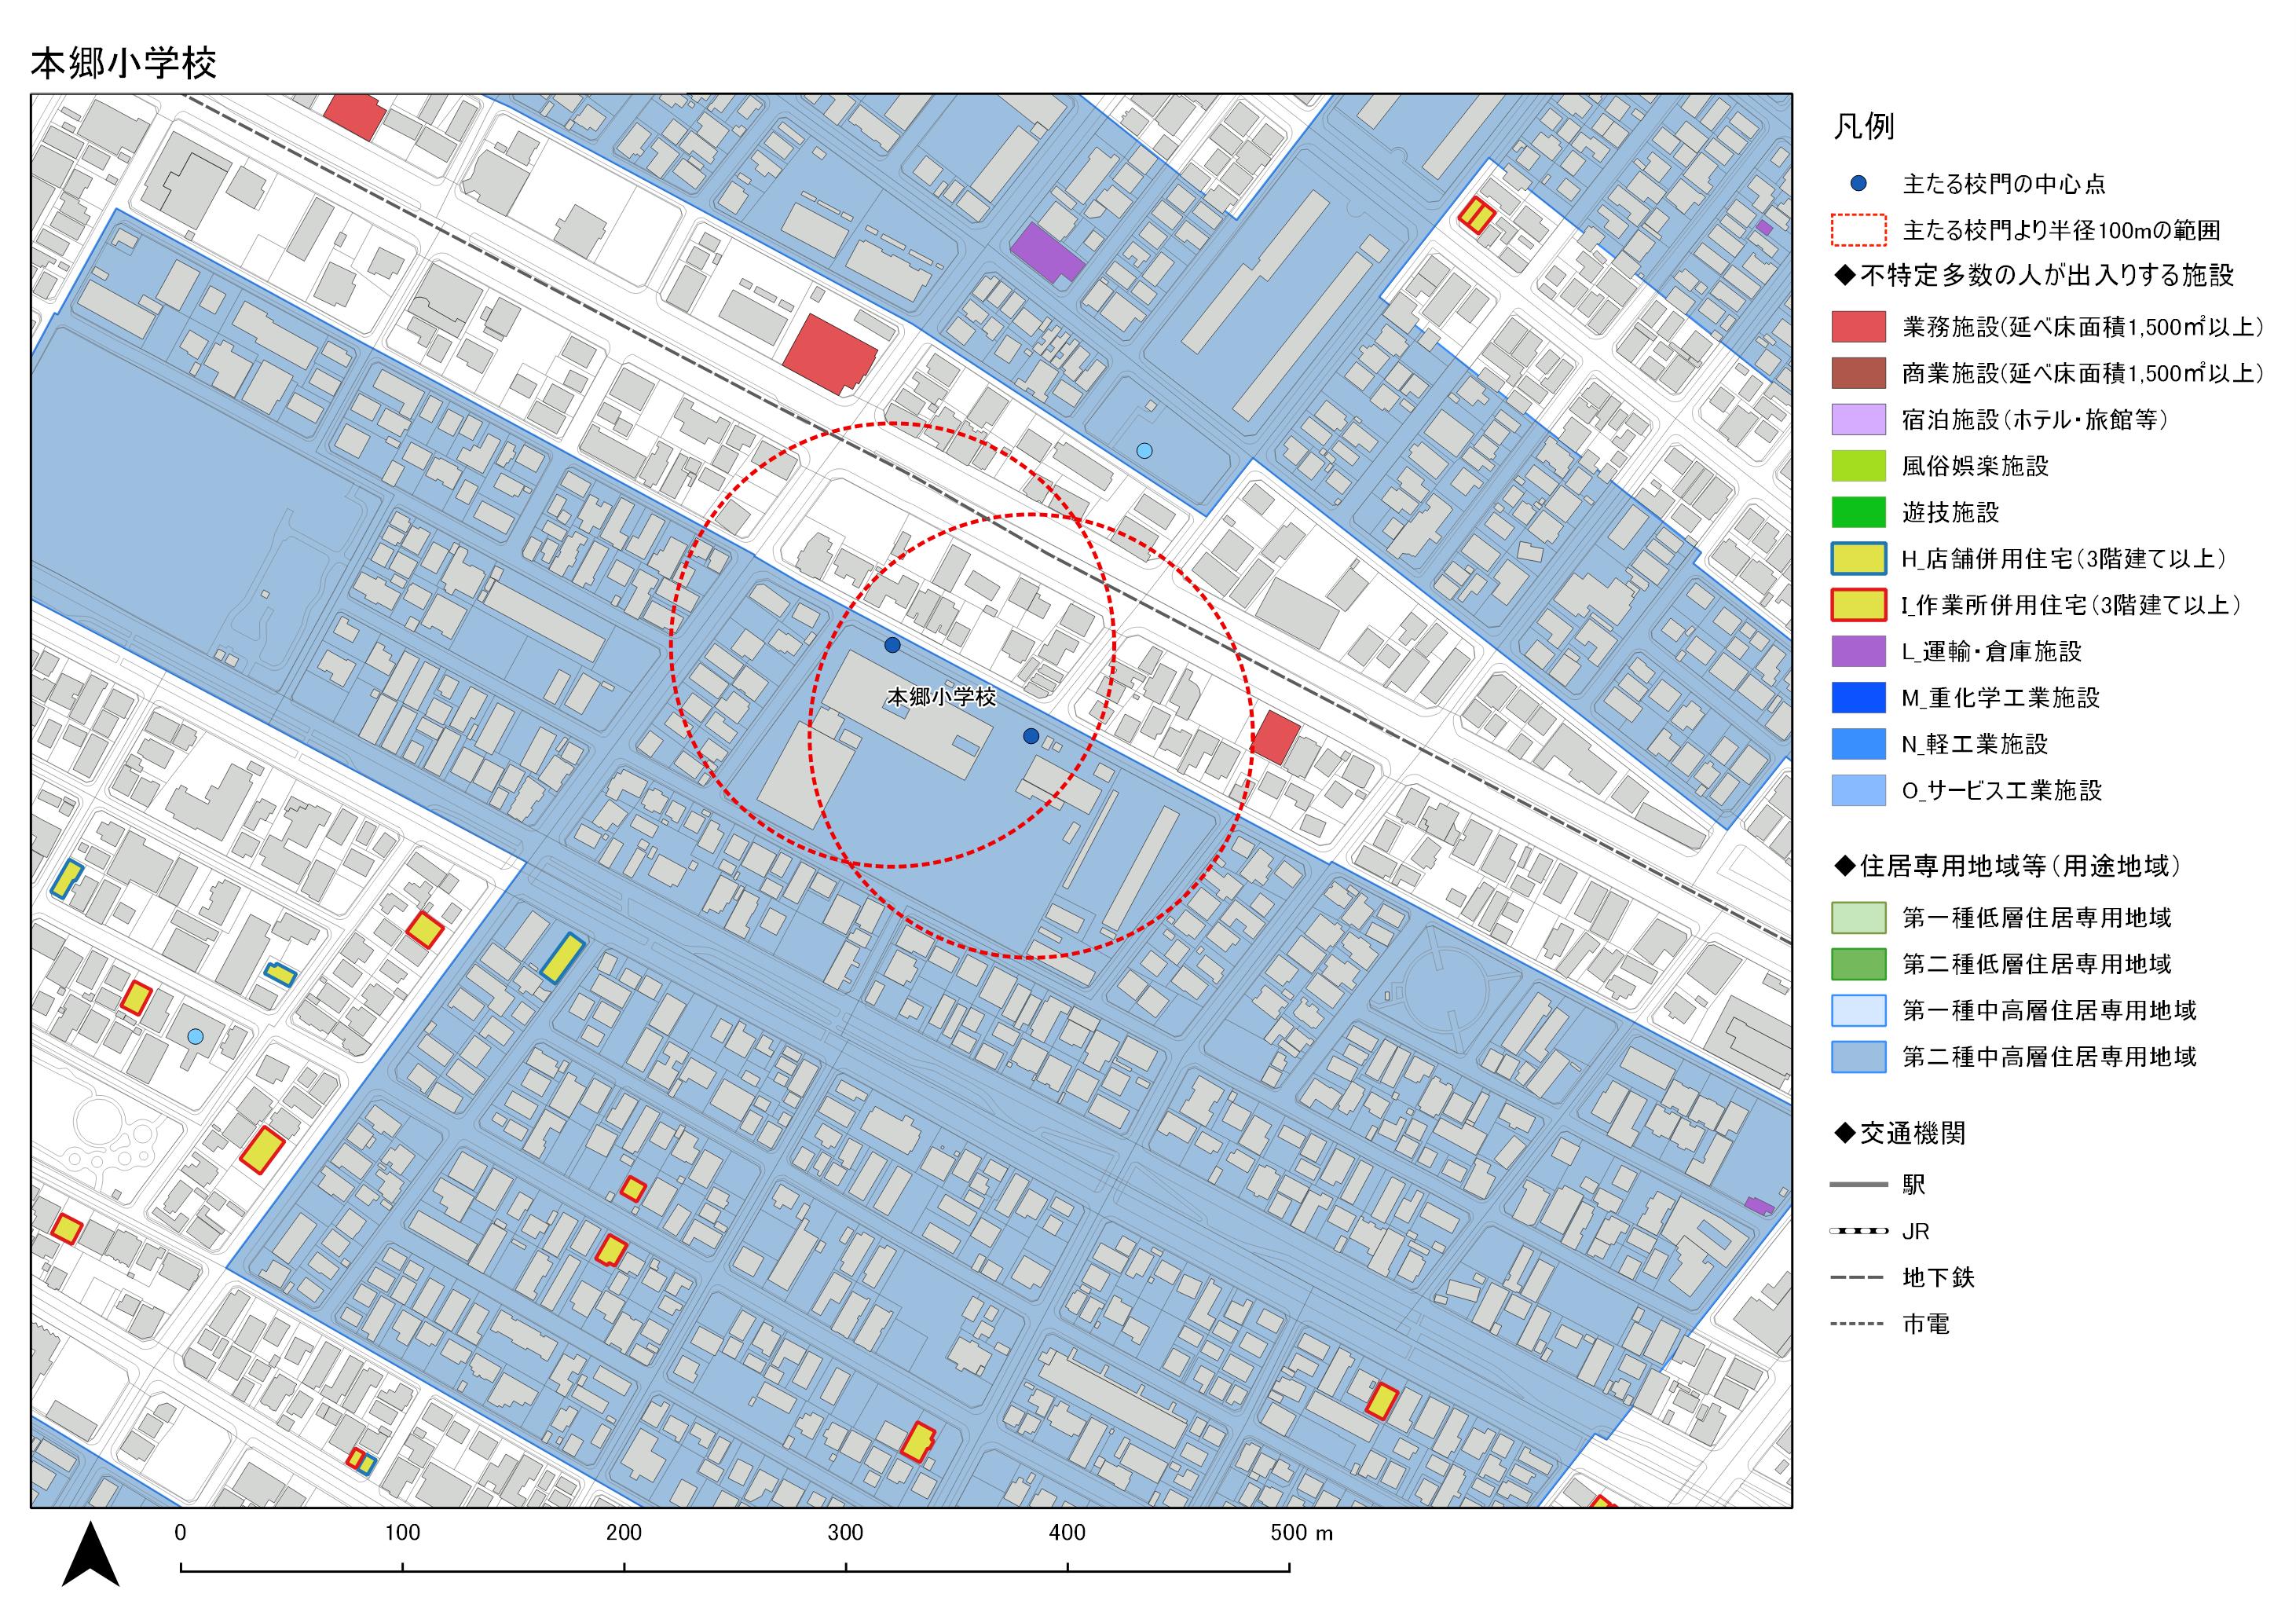Screen dimensions: 2296x1623
Task: Select the 地下鉄 dashed line symbol in legend
Action: 1858,1278
